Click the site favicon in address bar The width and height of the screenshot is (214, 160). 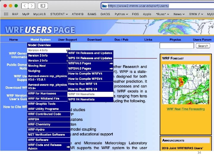click(x=104, y=6)
